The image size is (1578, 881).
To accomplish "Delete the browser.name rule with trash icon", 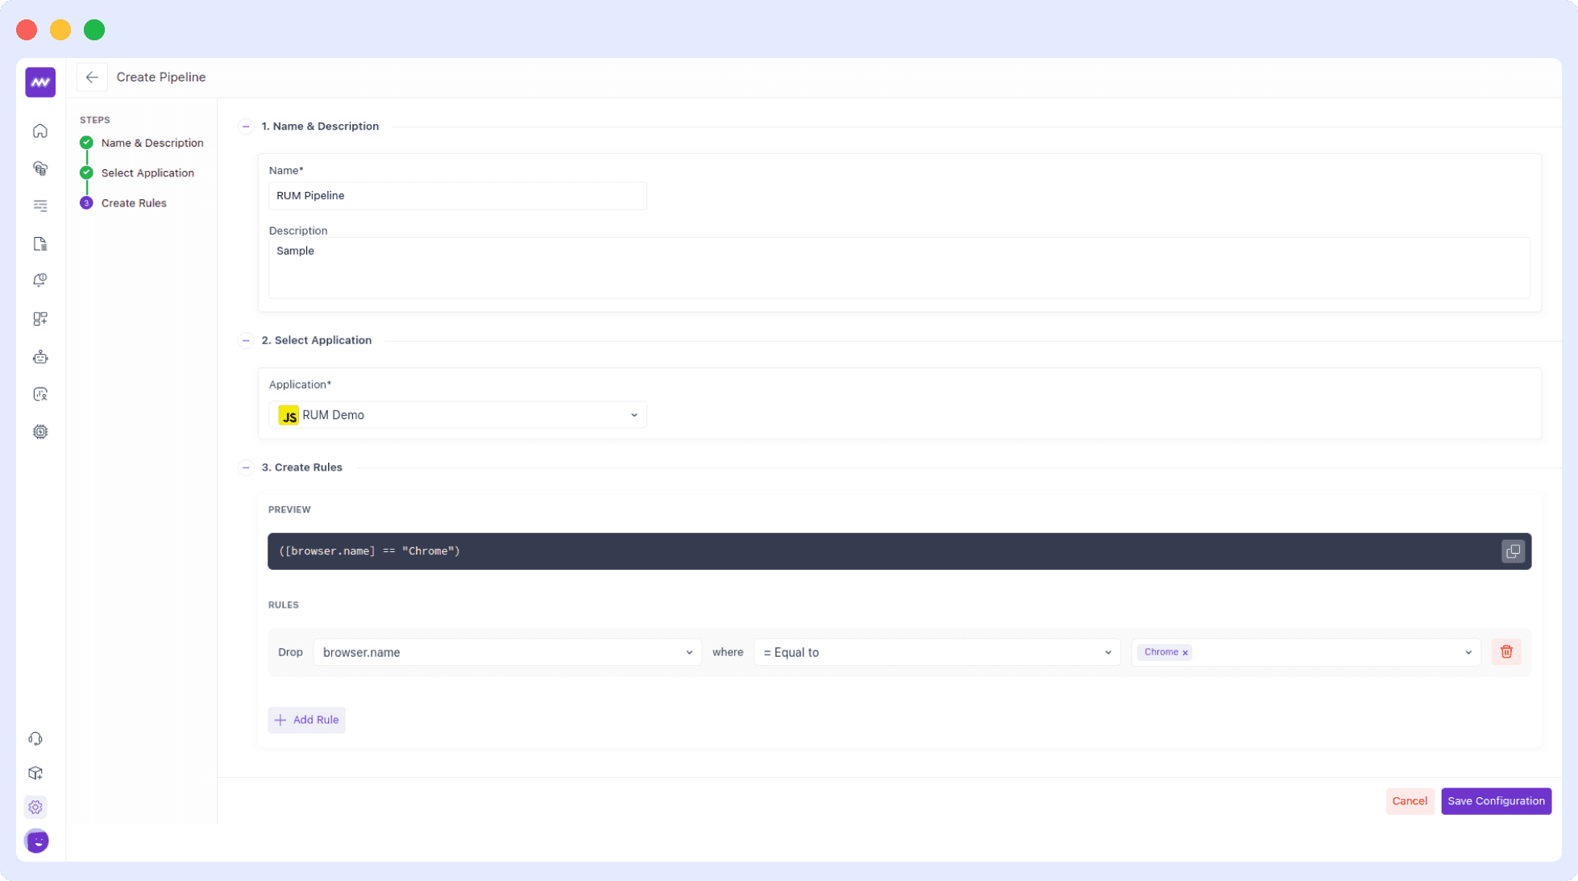I will pyautogui.click(x=1505, y=652).
